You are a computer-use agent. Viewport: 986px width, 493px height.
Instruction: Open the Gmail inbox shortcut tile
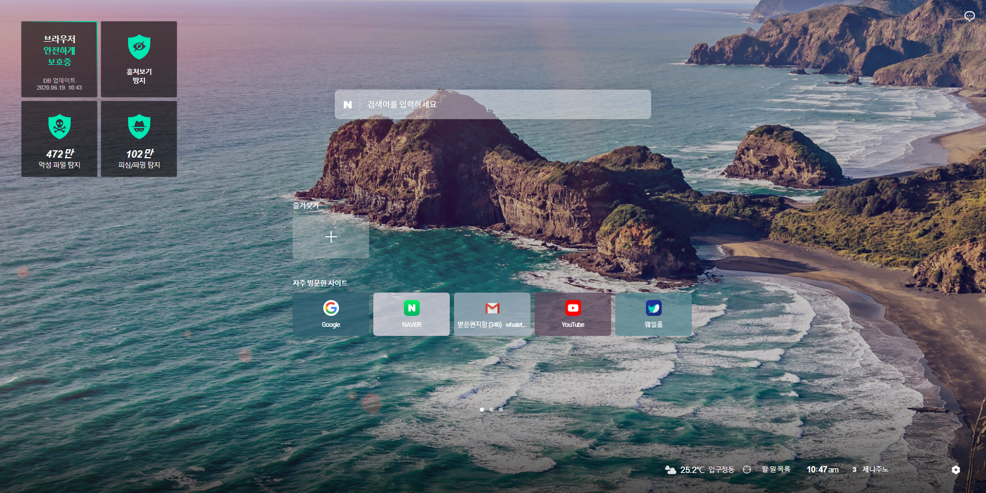tap(492, 314)
